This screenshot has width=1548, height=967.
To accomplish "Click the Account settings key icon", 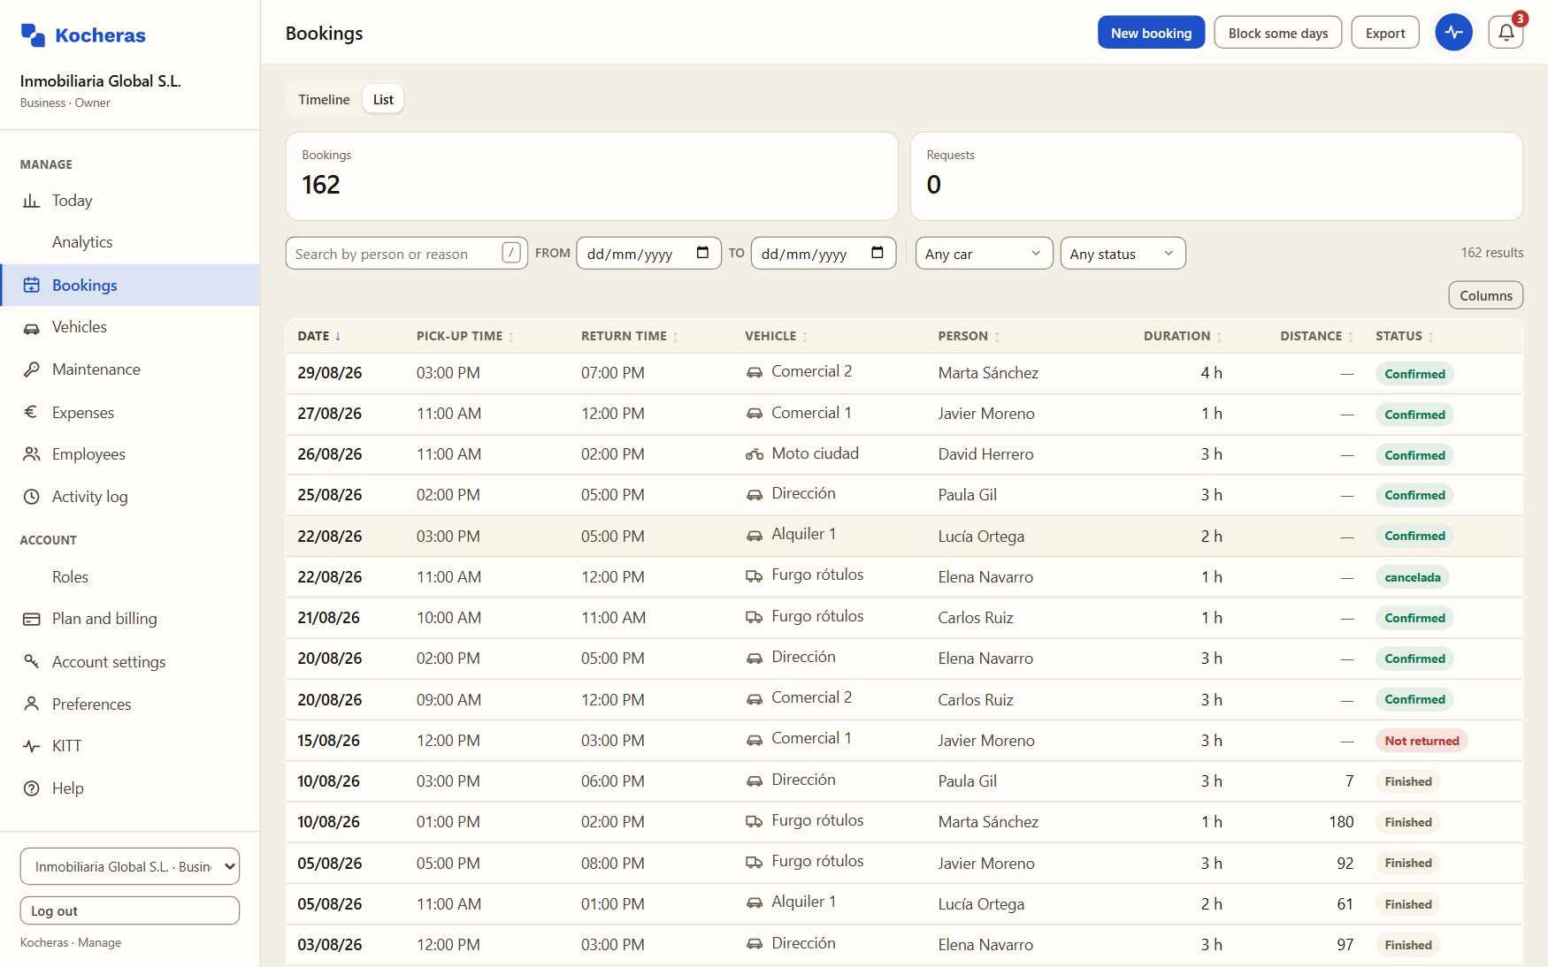I will tap(31, 661).
